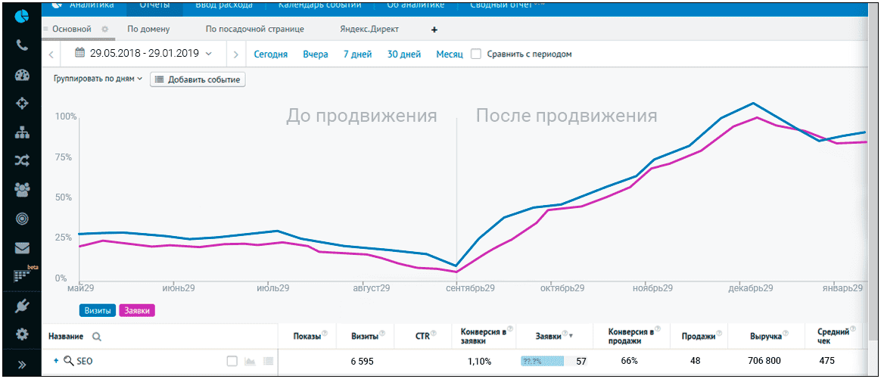Click help icon next to Продажи column
The width and height of the screenshot is (881, 379).
point(719,335)
